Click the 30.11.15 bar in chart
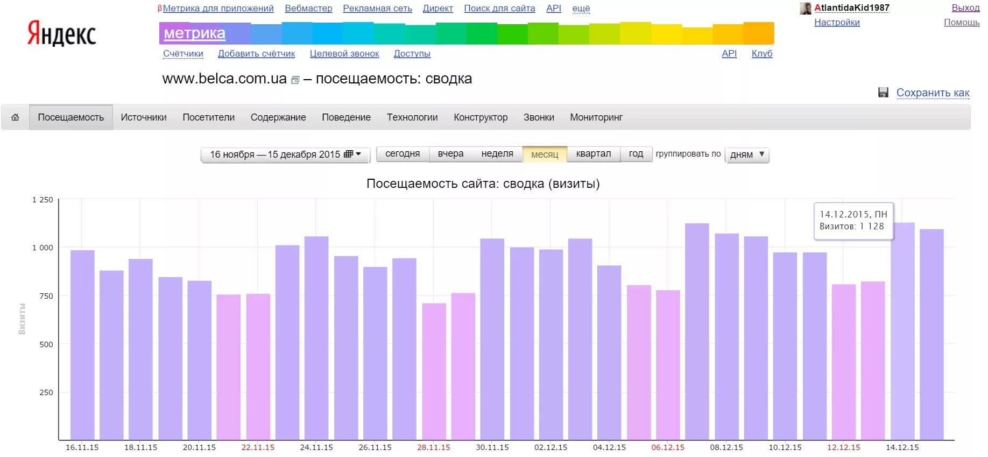The image size is (988, 457). point(492,339)
